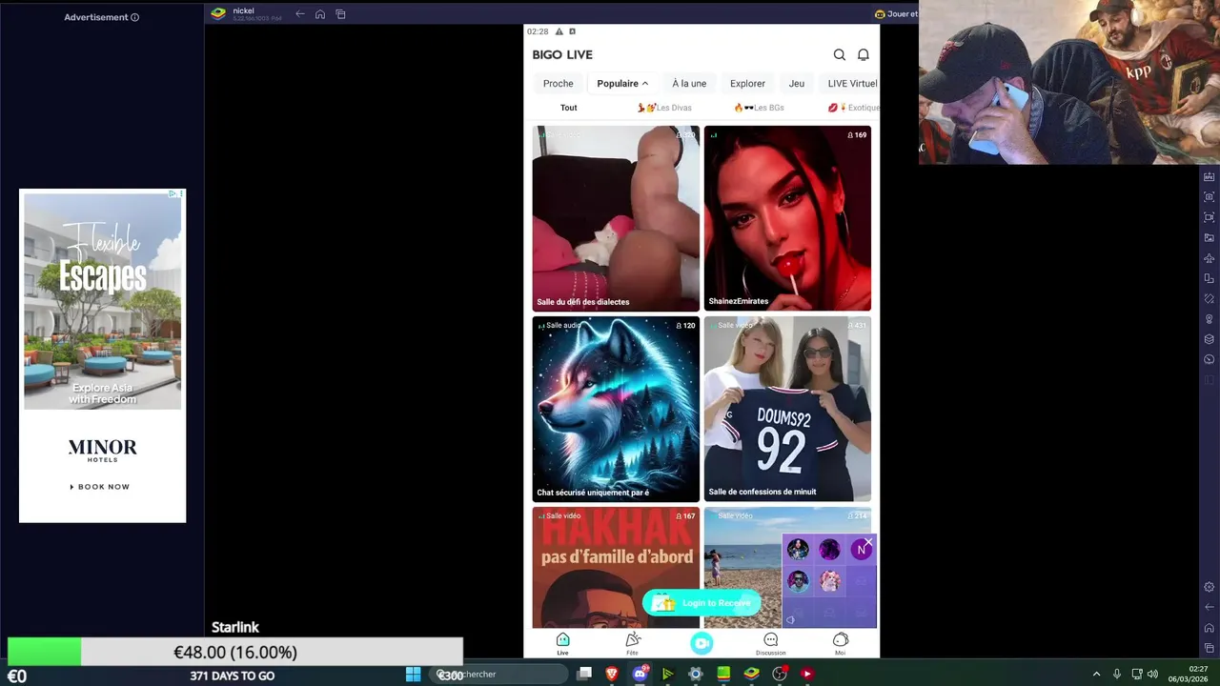This screenshot has width=1220, height=686.
Task: Take screenshot via BlueStacks sidebar camera icon
Action: point(1210,197)
